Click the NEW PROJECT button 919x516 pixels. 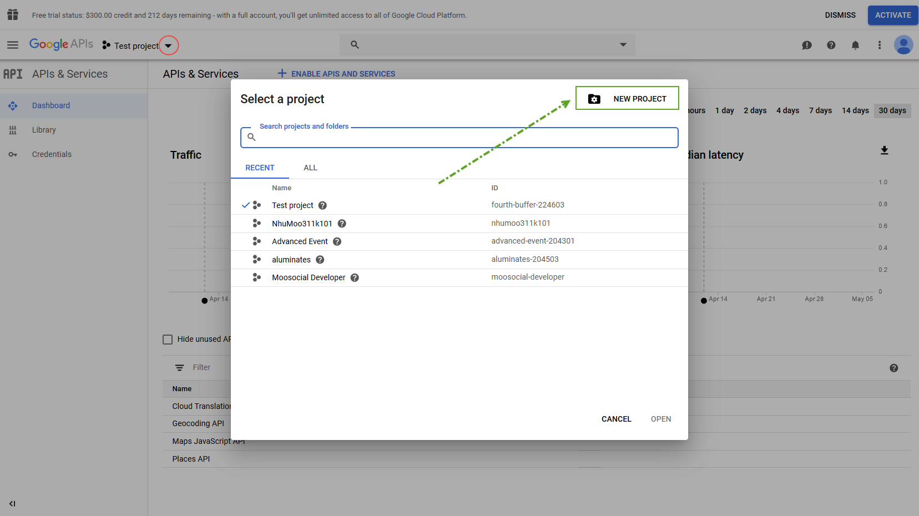627,98
